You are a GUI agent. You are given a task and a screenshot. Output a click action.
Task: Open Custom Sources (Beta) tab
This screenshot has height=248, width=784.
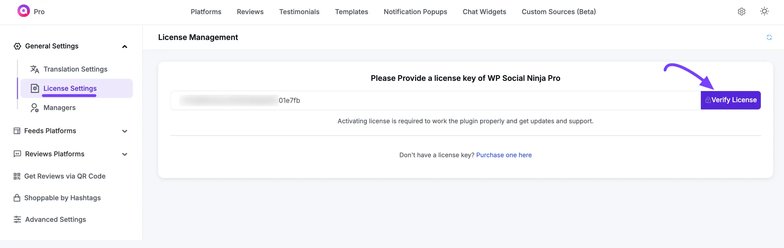[558, 11]
